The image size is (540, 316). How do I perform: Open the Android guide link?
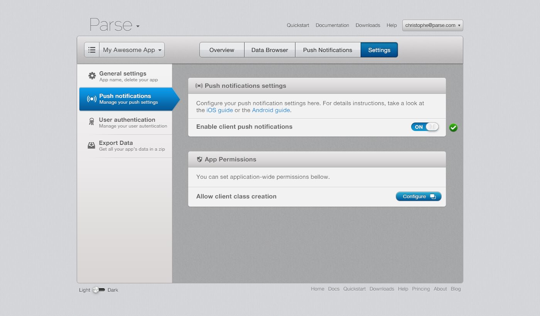271,110
